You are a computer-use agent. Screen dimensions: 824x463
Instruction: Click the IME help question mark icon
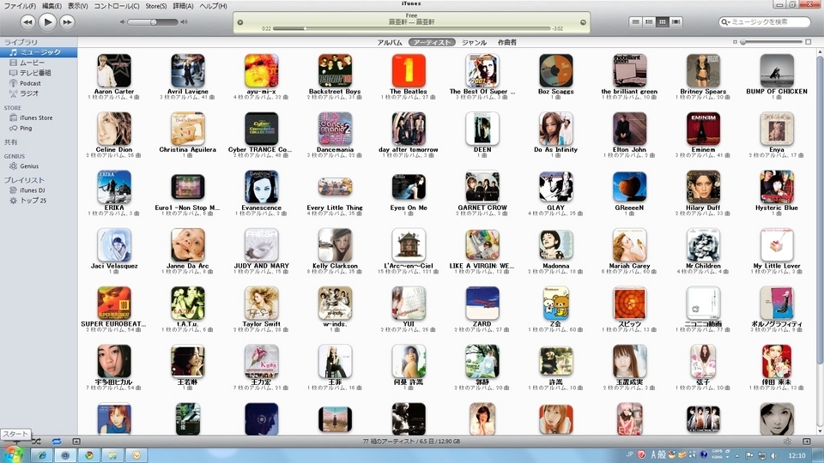[704, 455]
